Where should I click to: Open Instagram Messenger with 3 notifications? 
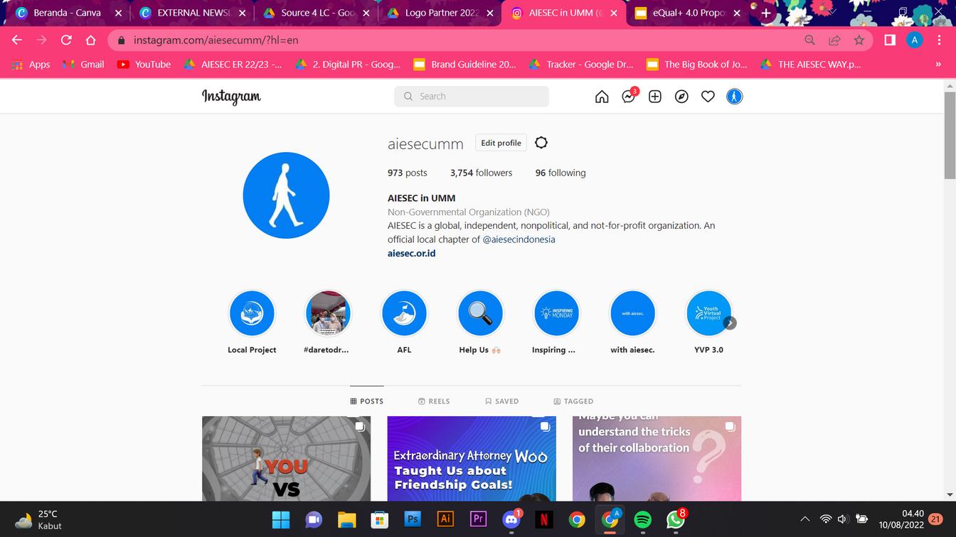(629, 96)
